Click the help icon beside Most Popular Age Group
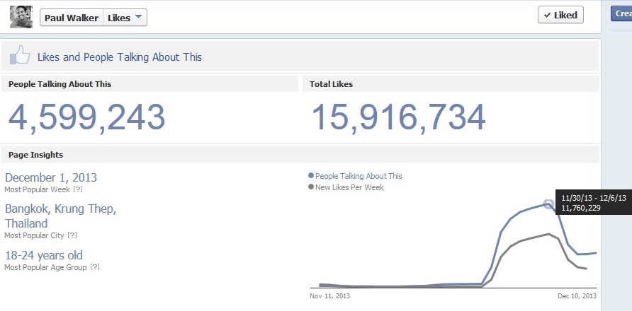Image resolution: width=632 pixels, height=311 pixels. click(x=94, y=267)
